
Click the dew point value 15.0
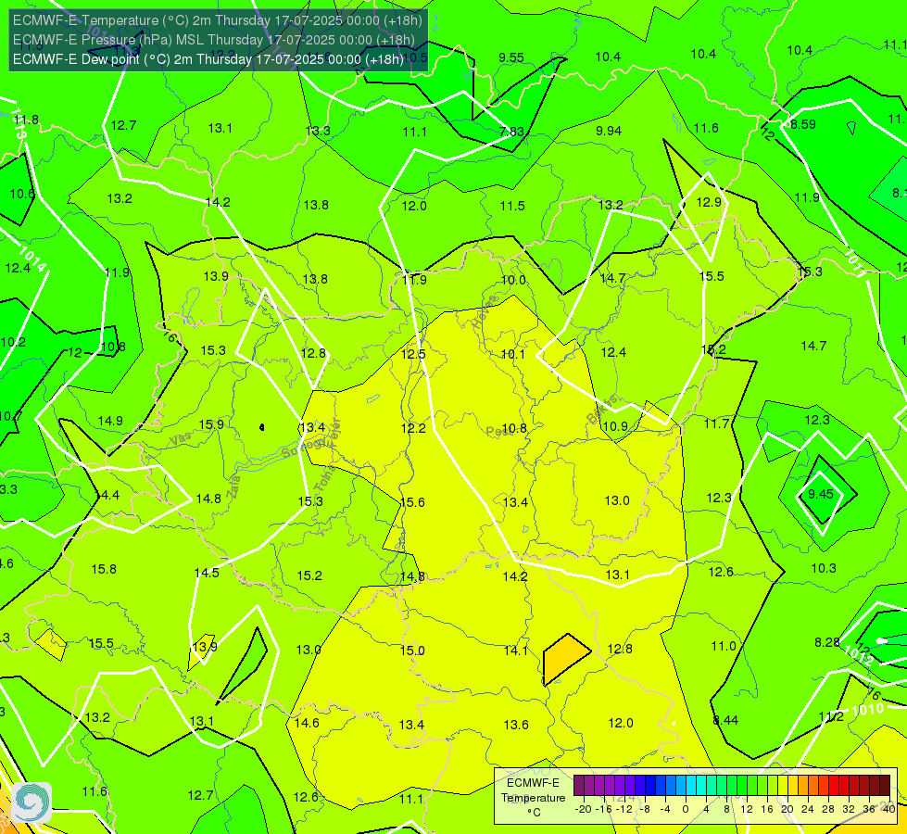[x=412, y=651]
